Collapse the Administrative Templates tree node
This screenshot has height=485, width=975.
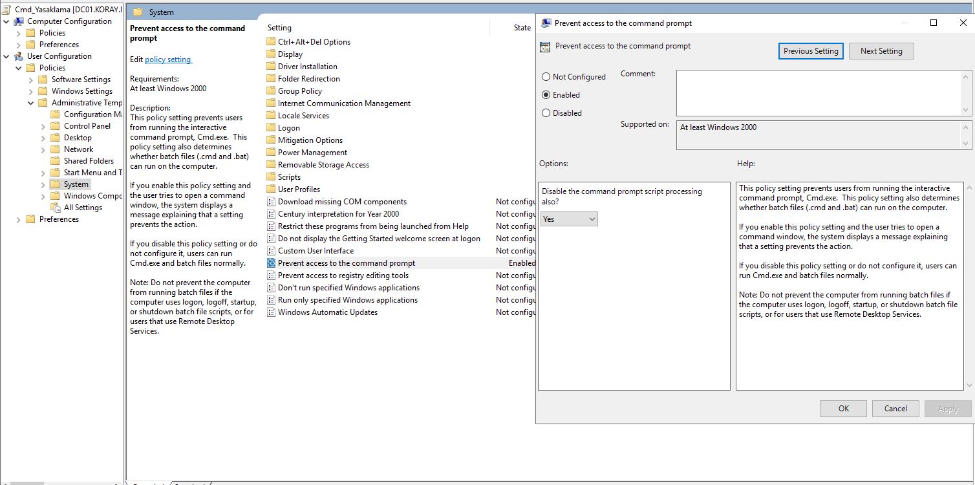(x=30, y=102)
